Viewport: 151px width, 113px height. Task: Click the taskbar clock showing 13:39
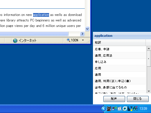[143, 109]
